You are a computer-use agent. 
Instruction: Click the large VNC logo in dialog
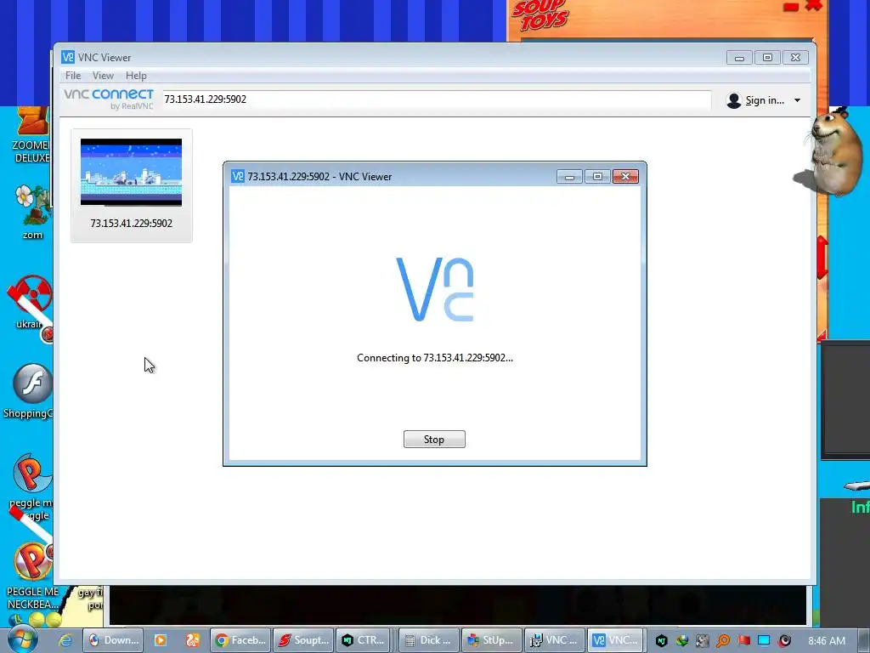[434, 289]
